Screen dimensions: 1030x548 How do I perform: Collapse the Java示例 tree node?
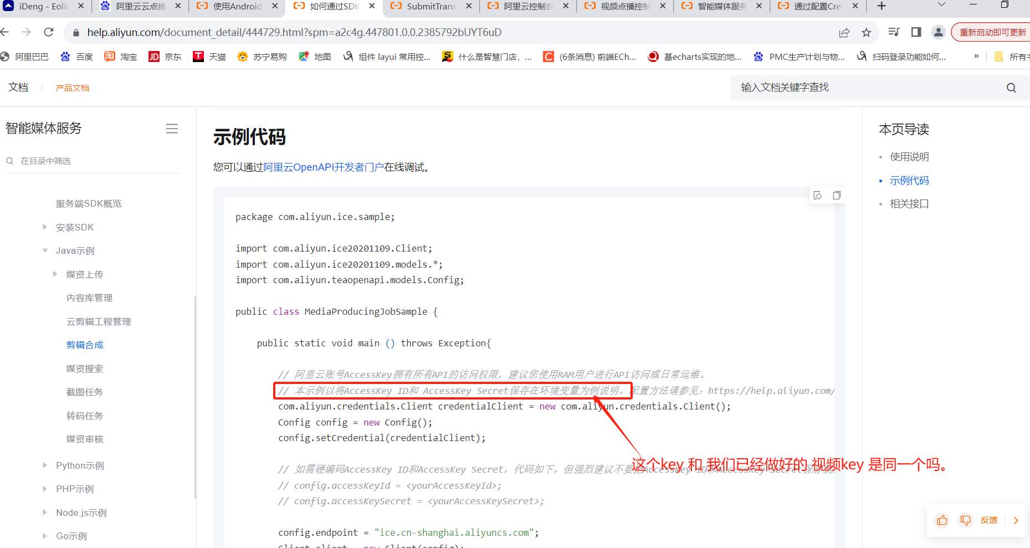pyautogui.click(x=45, y=250)
